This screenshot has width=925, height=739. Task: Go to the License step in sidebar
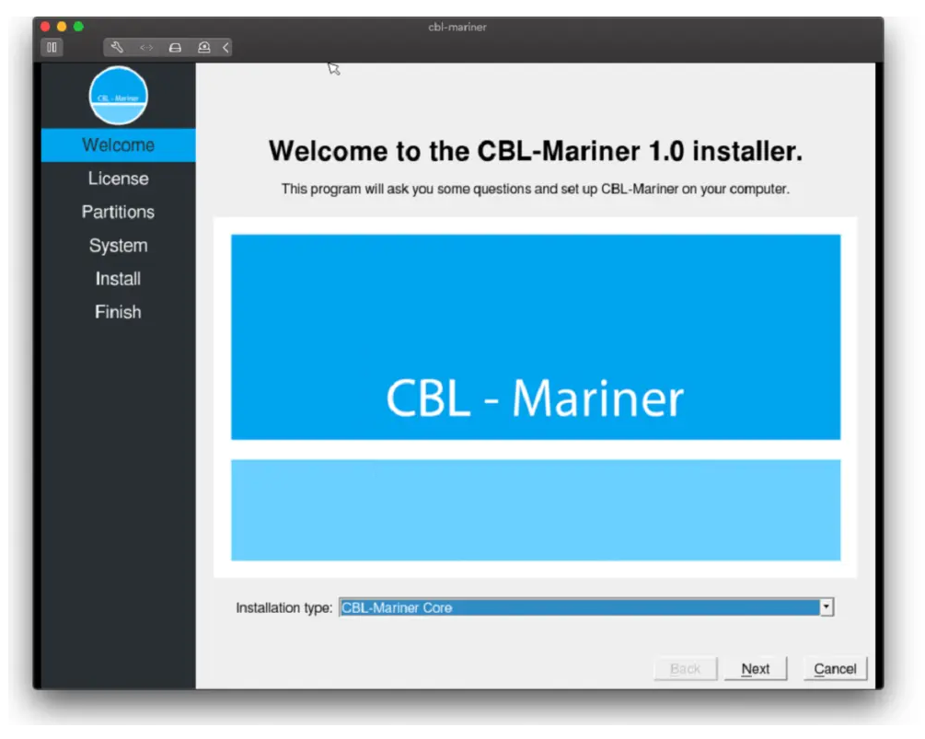118,179
